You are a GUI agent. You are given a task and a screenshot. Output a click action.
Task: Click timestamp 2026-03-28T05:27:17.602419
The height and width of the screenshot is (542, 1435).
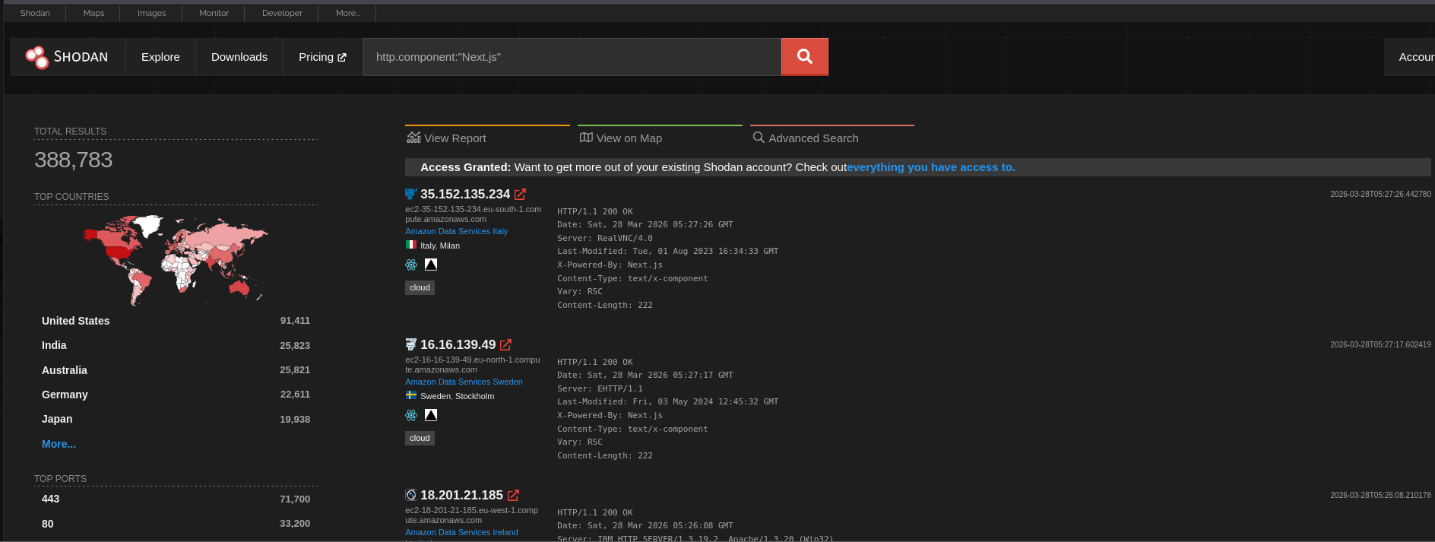coord(1380,345)
